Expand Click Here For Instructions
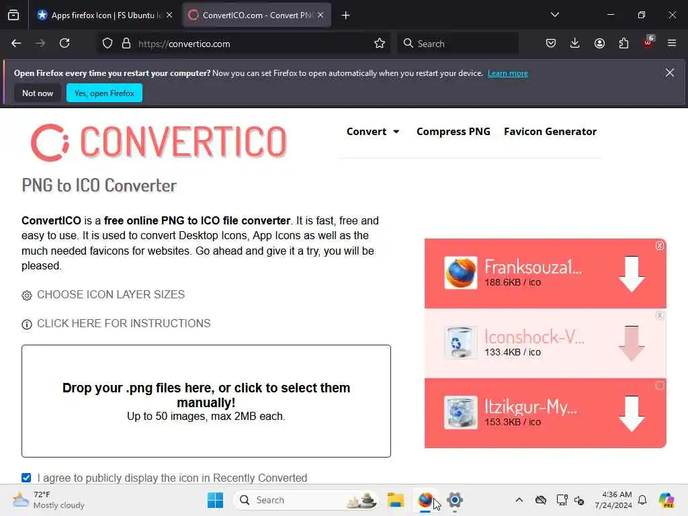This screenshot has width=688, height=516. pos(116,324)
